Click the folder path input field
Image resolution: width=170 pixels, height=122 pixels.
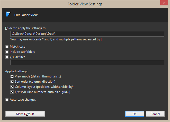(x=87, y=34)
